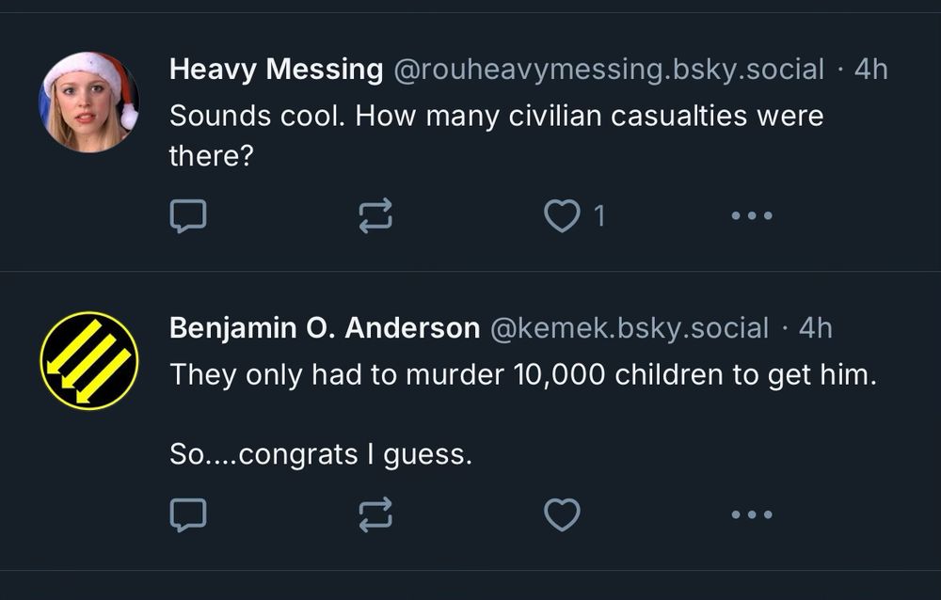941x600 pixels.
Task: Repost Heavy Messing's post
Action: pos(375,216)
